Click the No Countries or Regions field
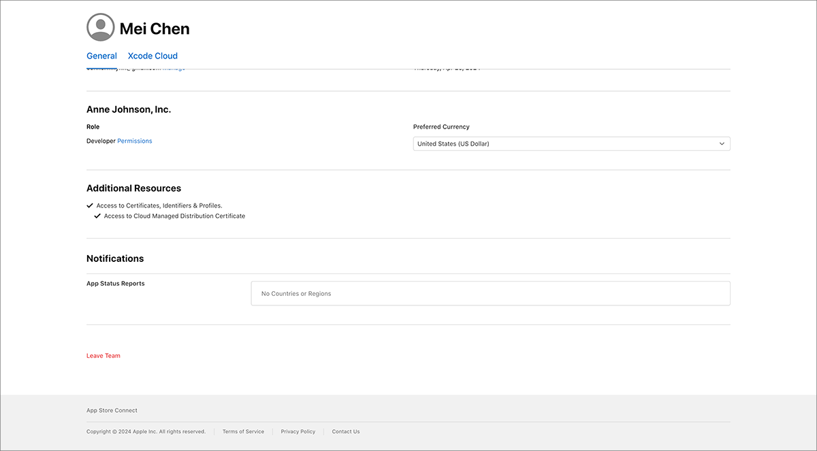This screenshot has height=451, width=817. 490,293
